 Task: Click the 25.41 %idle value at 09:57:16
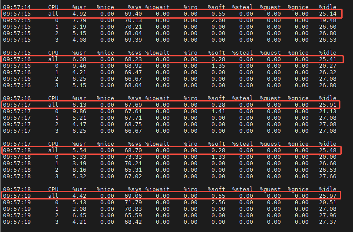coord(327,59)
